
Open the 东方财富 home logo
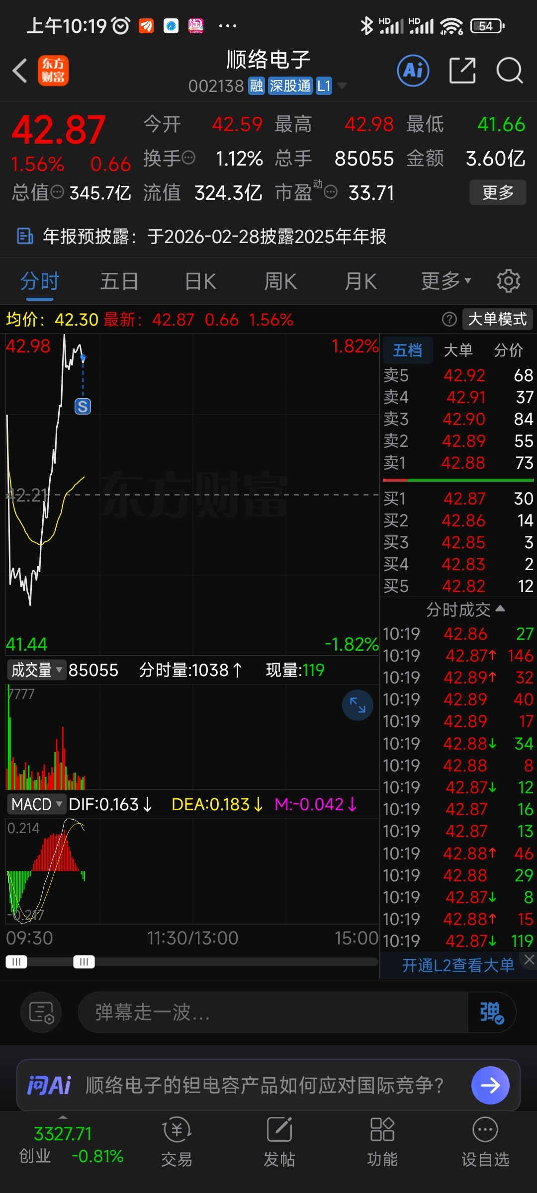tap(53, 71)
